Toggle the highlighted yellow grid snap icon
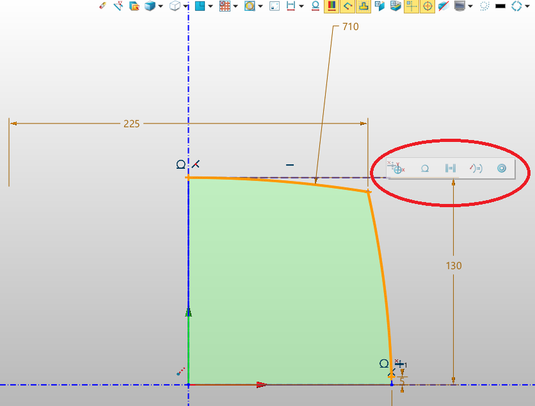 pos(411,6)
